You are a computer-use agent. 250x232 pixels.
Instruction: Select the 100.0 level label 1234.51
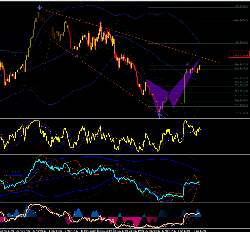241,78
